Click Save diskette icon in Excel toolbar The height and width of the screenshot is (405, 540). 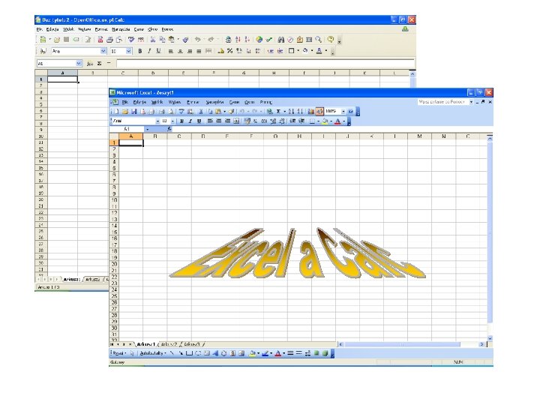tap(133, 112)
